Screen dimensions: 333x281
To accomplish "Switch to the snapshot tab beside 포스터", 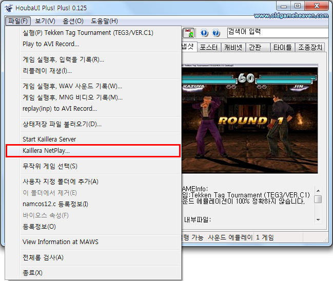I will tap(189, 47).
